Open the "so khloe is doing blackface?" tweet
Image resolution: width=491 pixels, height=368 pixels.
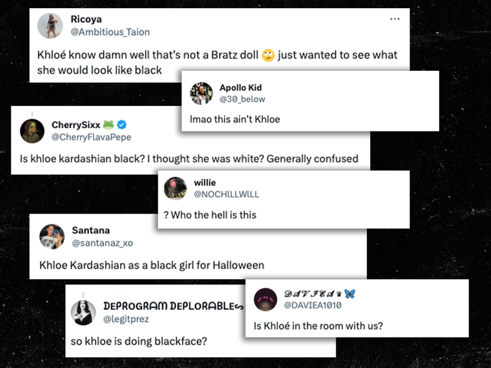coord(138,340)
